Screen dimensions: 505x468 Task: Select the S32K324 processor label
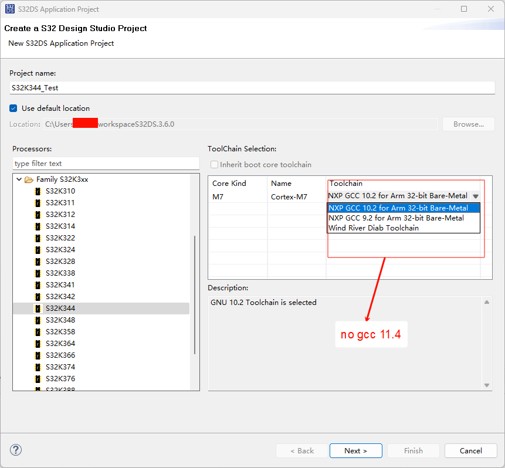tap(60, 250)
